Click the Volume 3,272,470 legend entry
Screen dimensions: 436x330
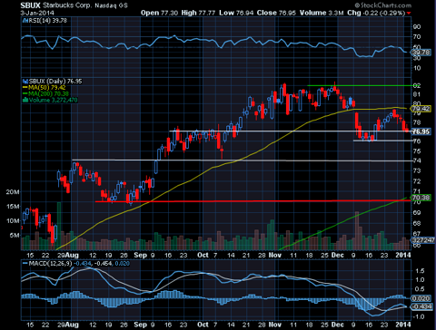point(53,100)
